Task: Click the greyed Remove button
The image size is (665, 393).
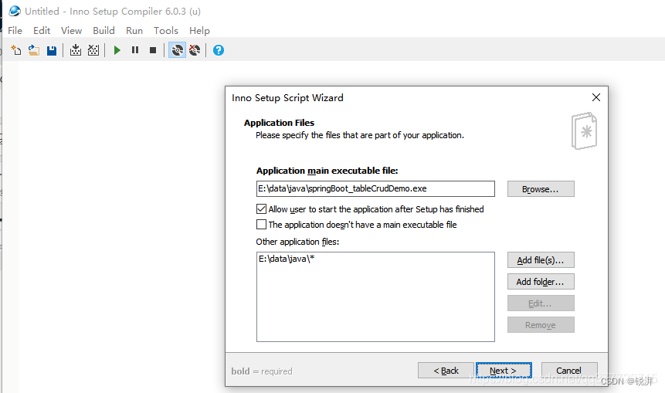Action: tap(541, 325)
